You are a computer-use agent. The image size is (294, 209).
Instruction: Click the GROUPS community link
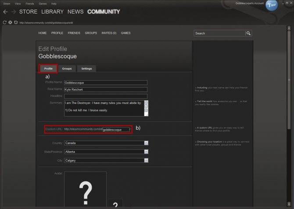(x=91, y=33)
